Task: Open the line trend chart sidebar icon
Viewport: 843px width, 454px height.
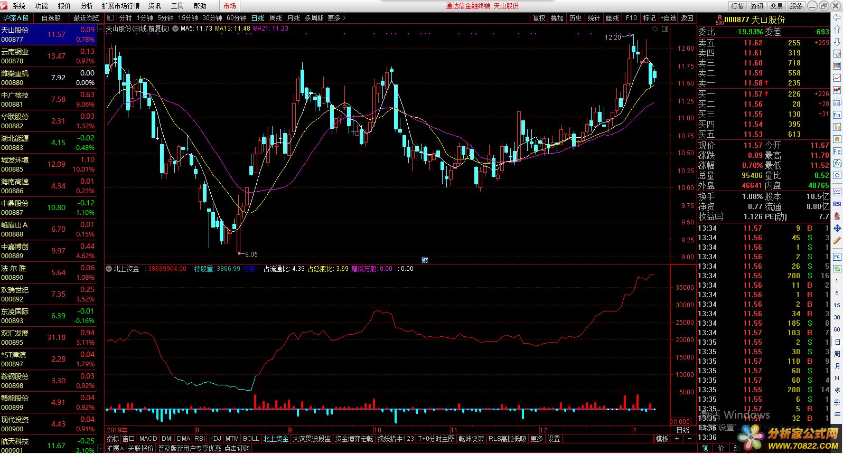Action: pyautogui.click(x=837, y=78)
